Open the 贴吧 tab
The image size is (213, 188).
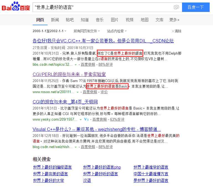pos(70,20)
